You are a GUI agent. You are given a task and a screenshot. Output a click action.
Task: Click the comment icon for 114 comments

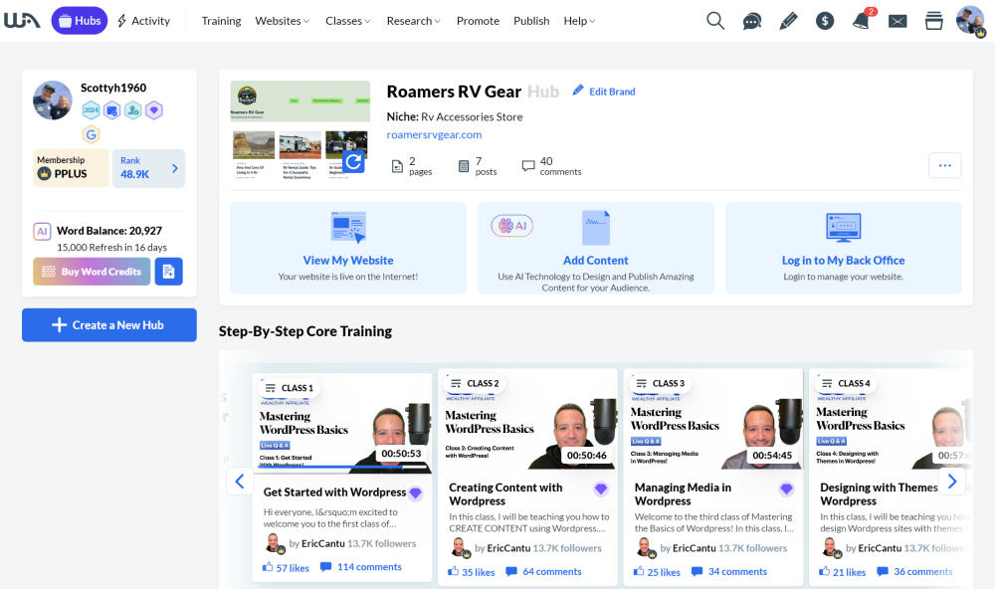[325, 567]
